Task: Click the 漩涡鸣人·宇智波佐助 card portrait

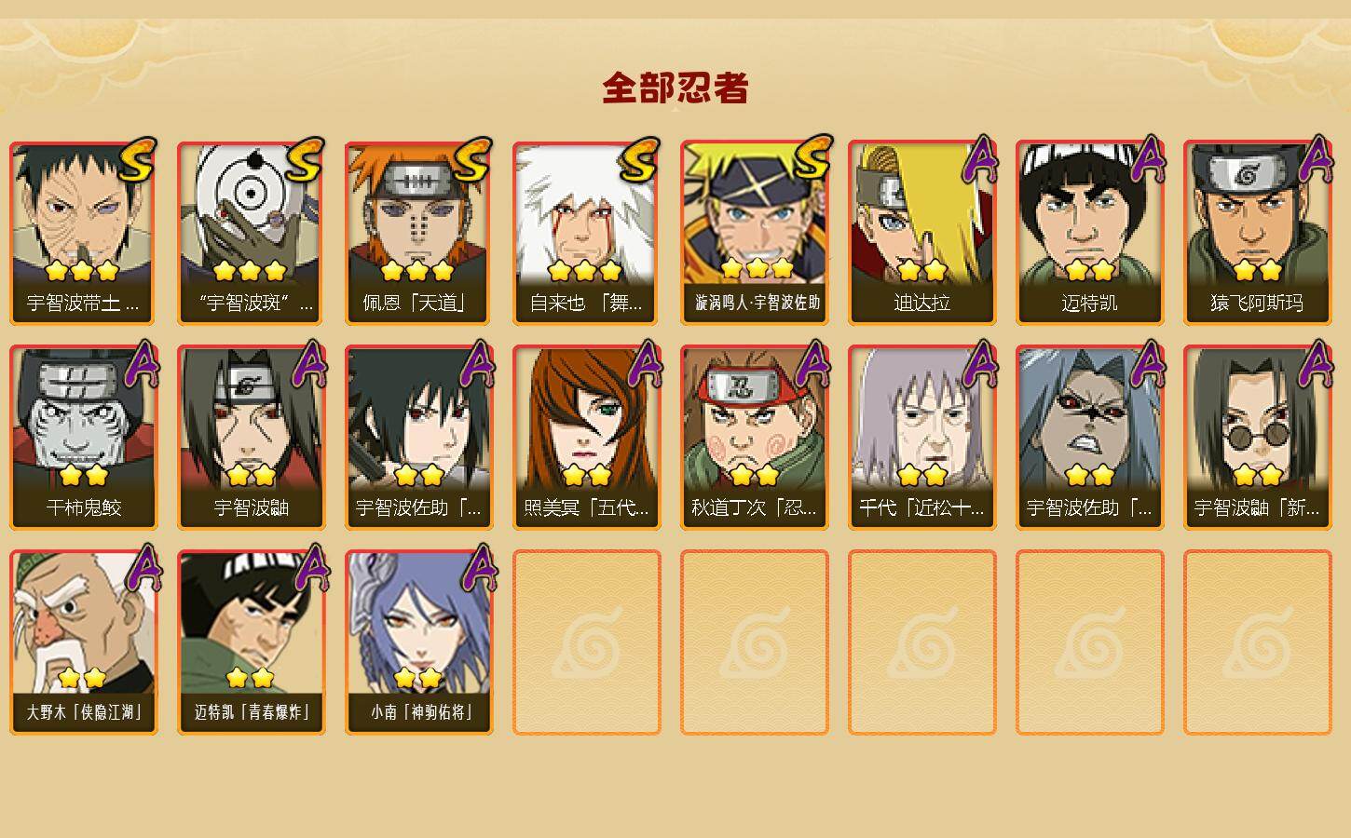Action: (754, 214)
